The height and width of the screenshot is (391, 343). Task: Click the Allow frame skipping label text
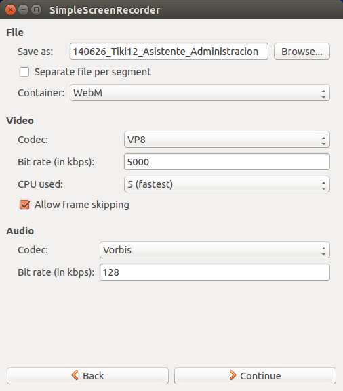pos(82,205)
